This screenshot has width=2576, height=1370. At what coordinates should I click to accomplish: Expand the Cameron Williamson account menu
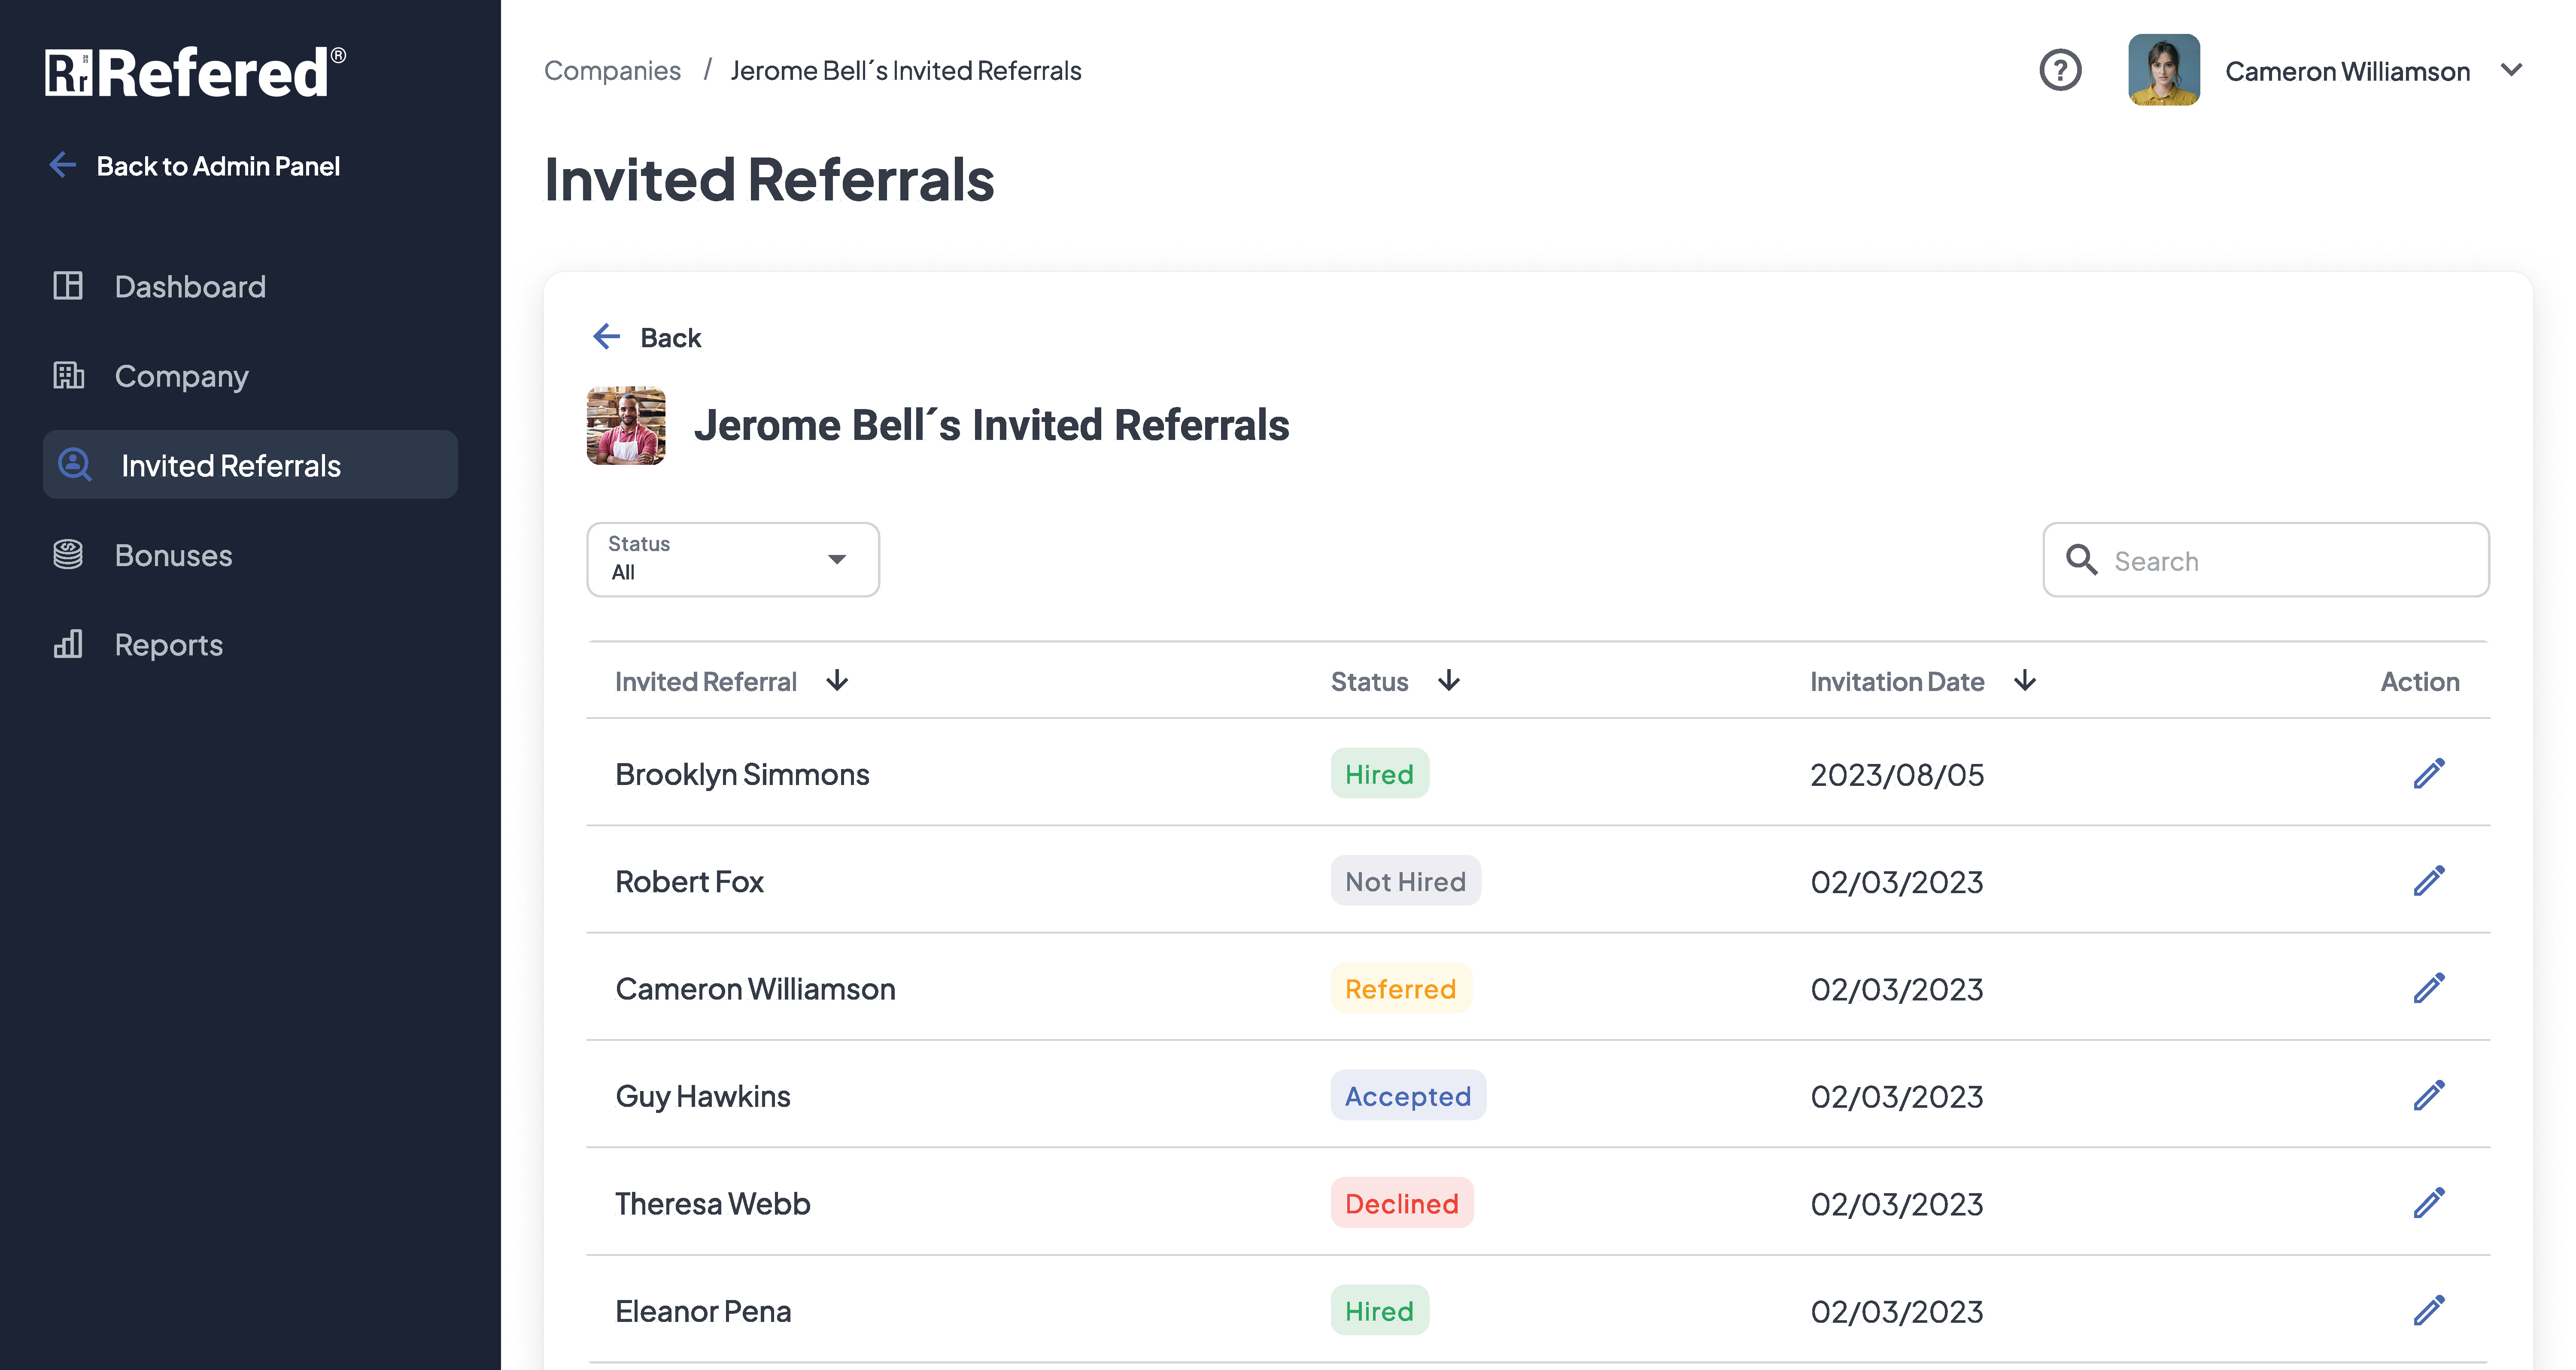click(x=2511, y=71)
